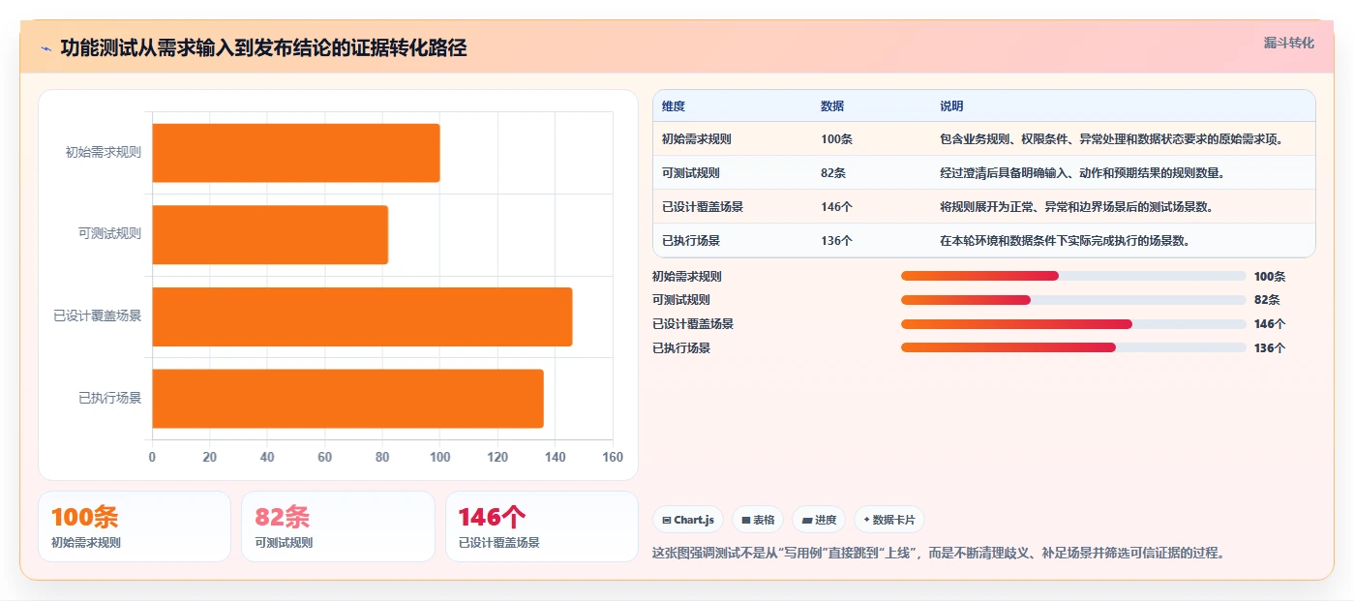Click the 可测试规则 y-axis label in the chart
This screenshot has width=1354, height=601.
point(109,233)
